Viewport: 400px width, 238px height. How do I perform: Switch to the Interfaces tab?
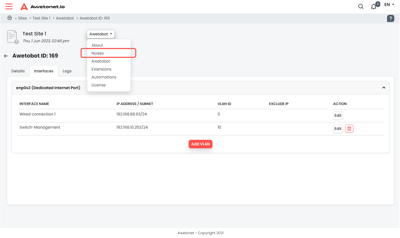tap(44, 71)
